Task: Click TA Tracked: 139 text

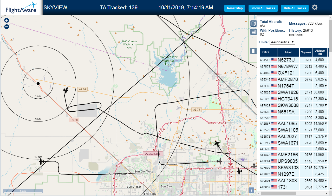Action: pyautogui.click(x=119, y=8)
